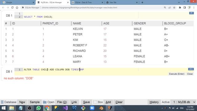This screenshot has height=111, width=197.
Task: Close the SQLite Date & Time tab
Action: (x=102, y=2)
